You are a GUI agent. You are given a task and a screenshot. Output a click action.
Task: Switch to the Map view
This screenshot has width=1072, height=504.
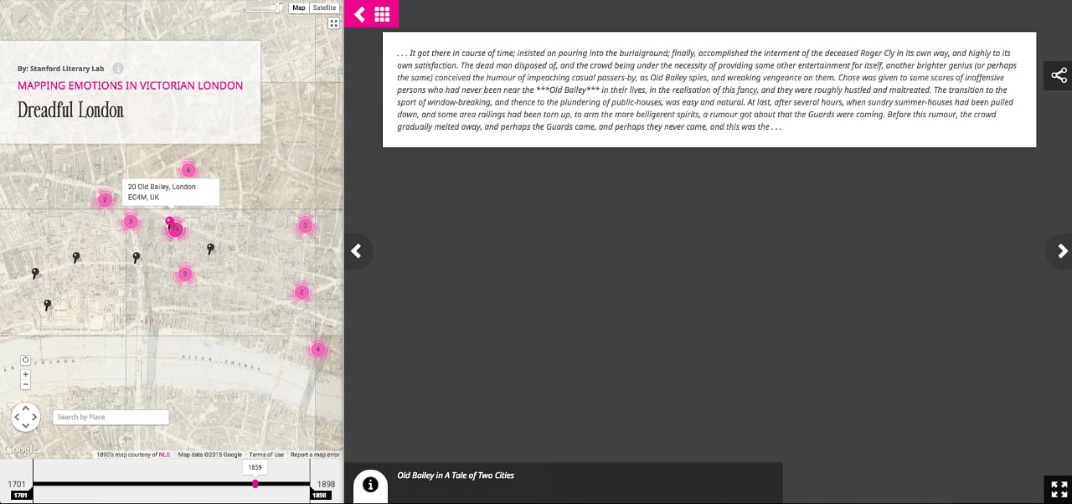click(x=298, y=8)
